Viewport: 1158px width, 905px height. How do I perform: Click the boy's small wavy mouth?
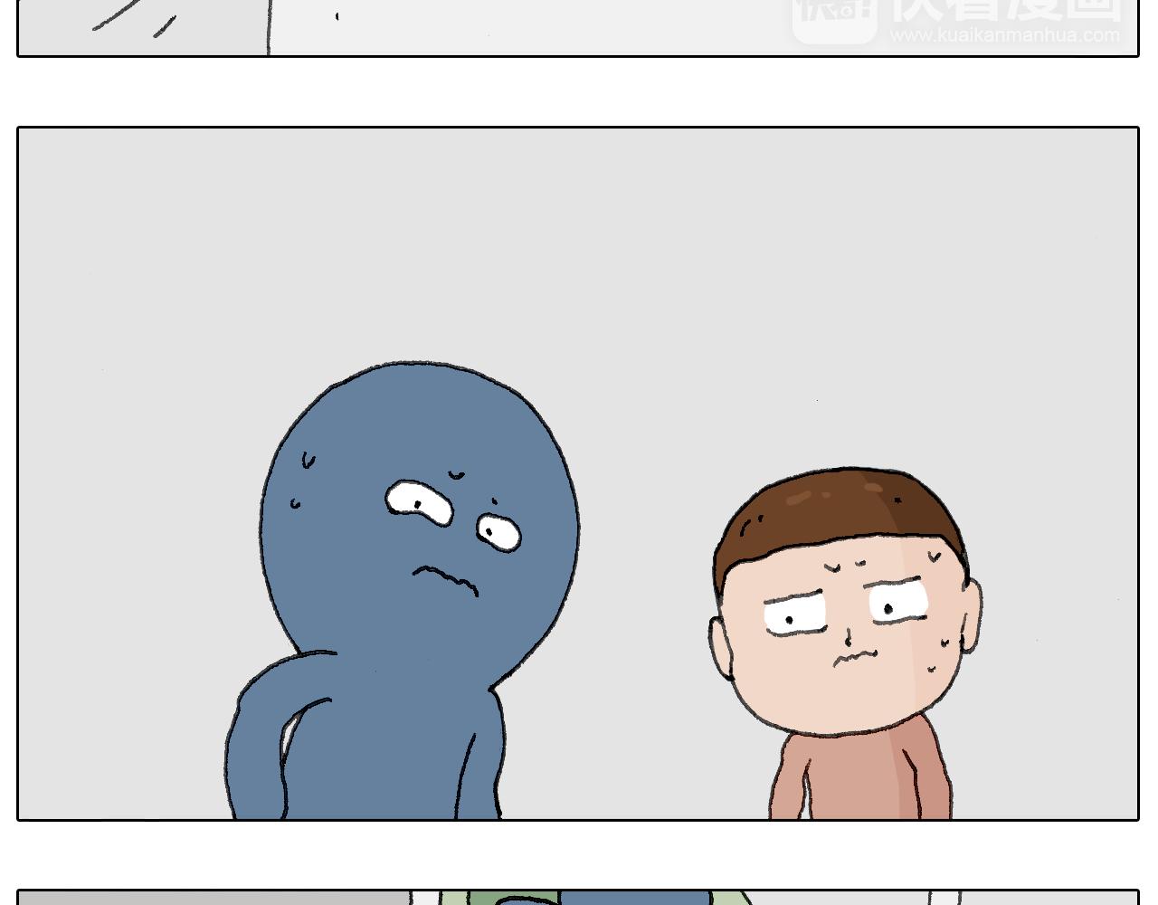(852, 656)
